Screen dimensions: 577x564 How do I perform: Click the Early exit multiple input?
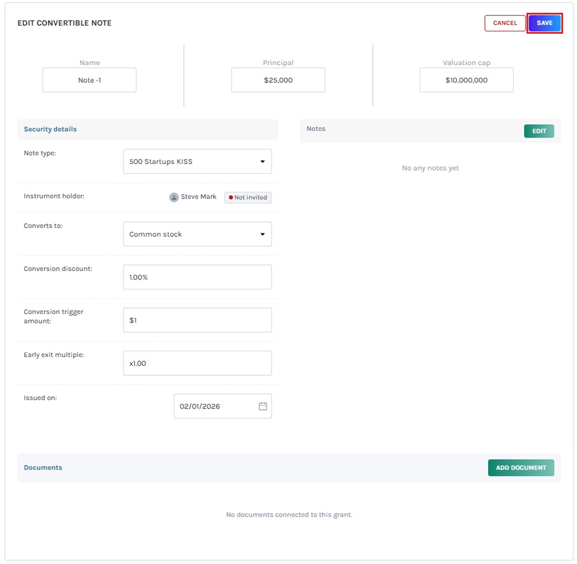[197, 363]
